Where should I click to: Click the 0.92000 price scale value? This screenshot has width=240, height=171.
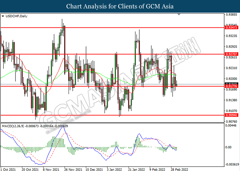coord(231,78)
